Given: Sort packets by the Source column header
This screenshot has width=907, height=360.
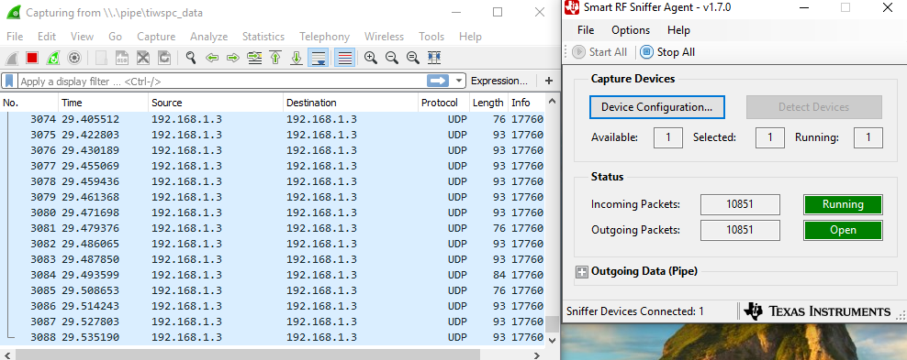Looking at the screenshot, I should (x=216, y=103).
